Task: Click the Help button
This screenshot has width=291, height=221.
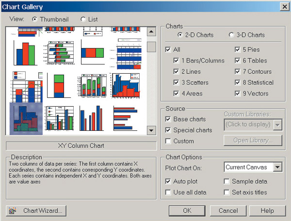Action: click(267, 211)
